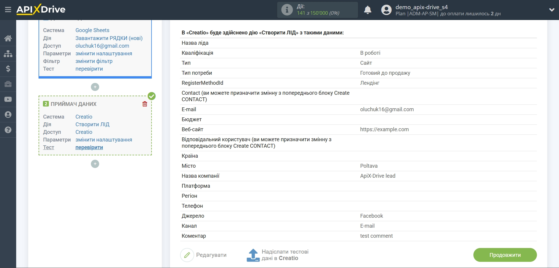Click Редагувати to edit settings

pos(204,255)
